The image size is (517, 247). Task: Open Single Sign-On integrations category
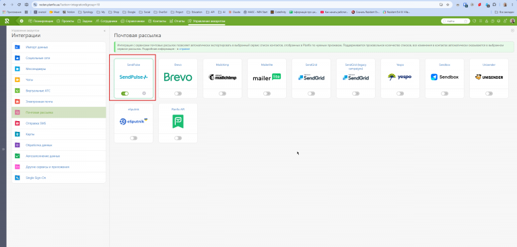59,178
